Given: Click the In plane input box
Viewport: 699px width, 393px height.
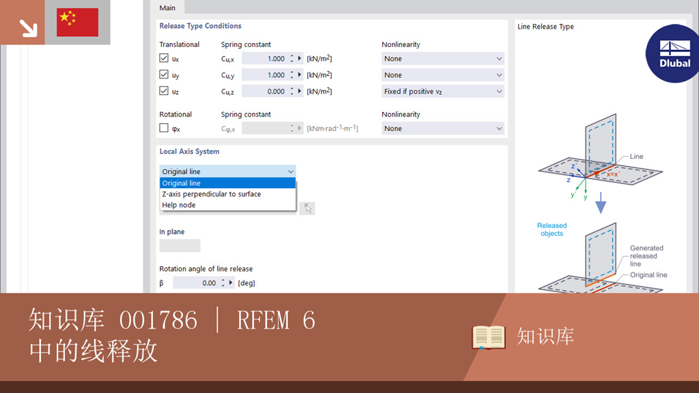Looking at the screenshot, I should tap(180, 246).
